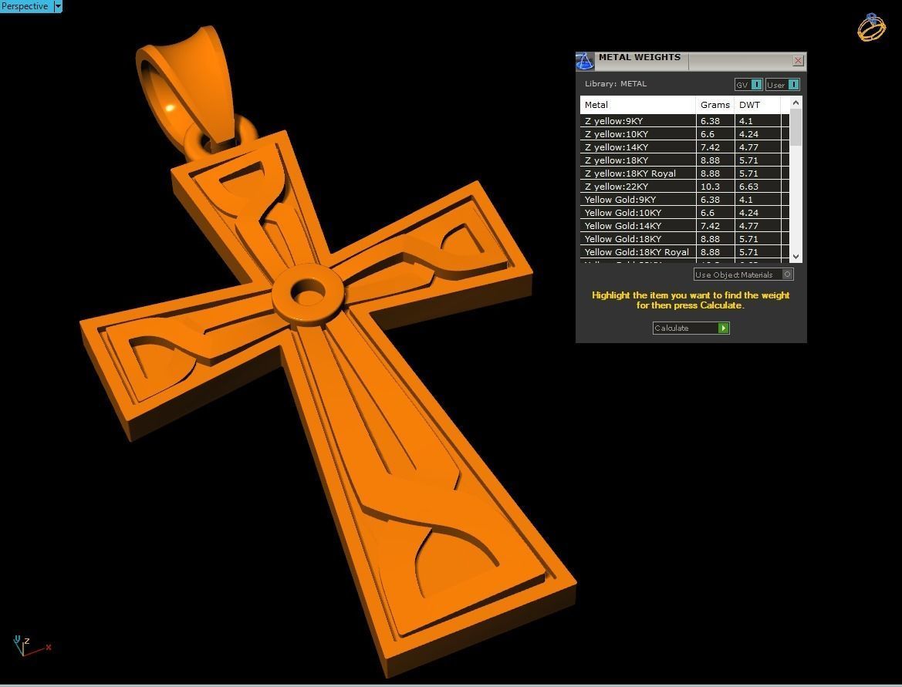Click the metal list scroll up arrow
Viewport: 902px width, 687px height.
796,103
